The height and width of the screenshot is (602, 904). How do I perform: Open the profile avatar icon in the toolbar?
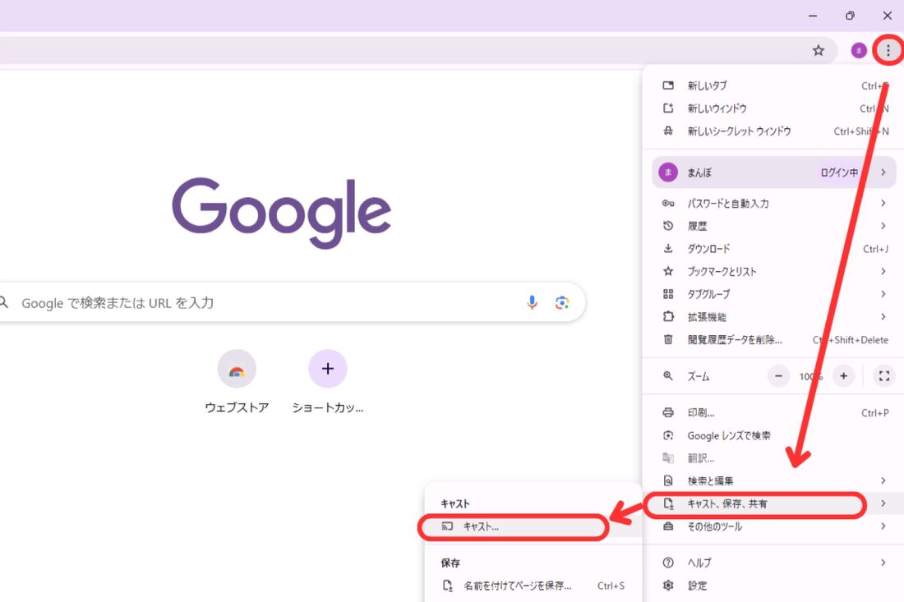click(x=858, y=50)
